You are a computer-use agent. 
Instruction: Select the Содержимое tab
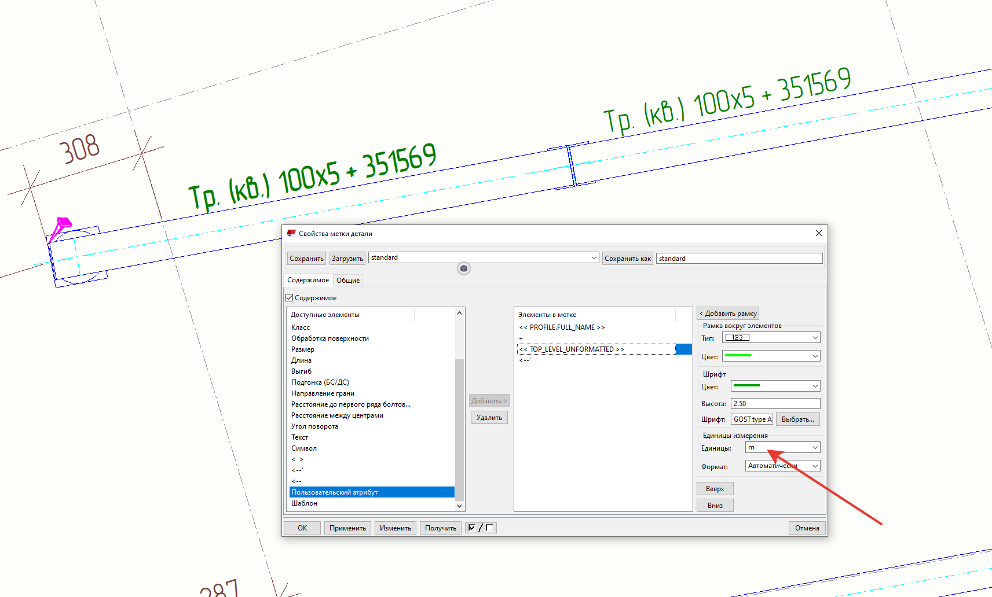point(308,280)
